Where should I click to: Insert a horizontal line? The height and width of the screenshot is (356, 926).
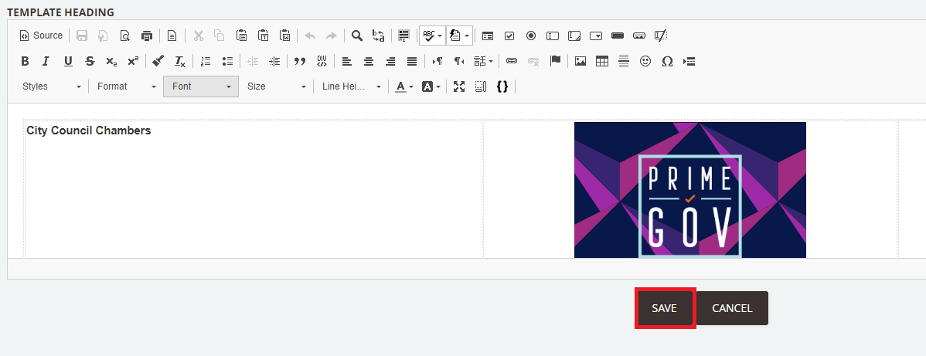pos(624,61)
